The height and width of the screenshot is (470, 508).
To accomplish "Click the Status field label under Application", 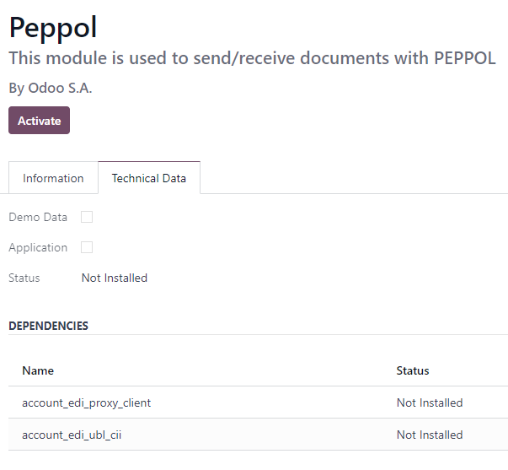I will click(x=24, y=278).
